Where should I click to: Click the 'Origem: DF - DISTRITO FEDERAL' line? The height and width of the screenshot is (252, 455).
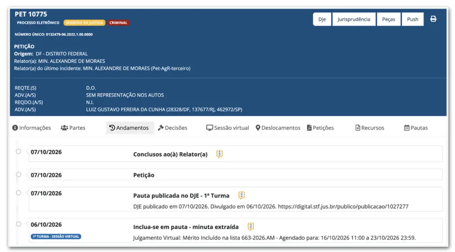pyautogui.click(x=51, y=54)
